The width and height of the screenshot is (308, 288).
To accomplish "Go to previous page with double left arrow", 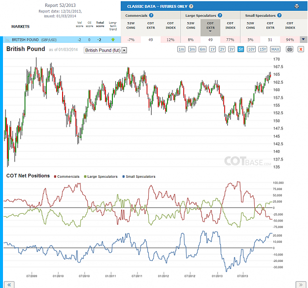I will (x=9, y=285).
